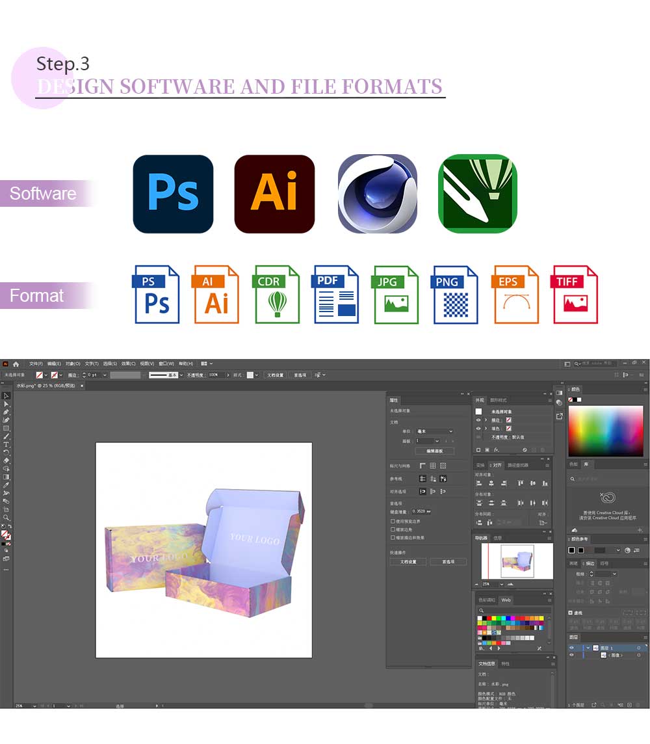Choose the Zoom magnifier tool
The width and height of the screenshot is (650, 744).
6,518
